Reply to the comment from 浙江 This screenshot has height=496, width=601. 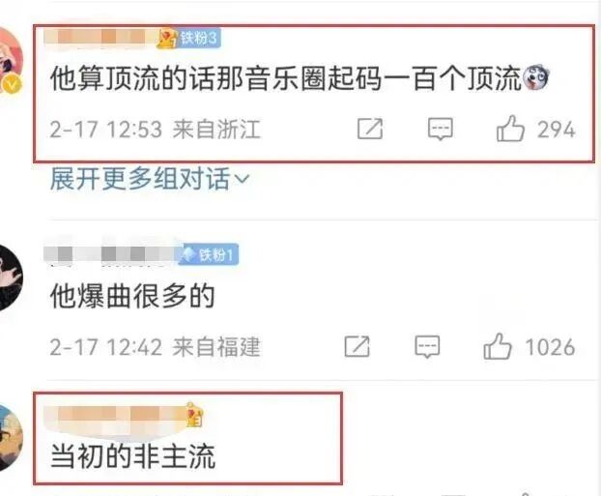[x=441, y=130]
